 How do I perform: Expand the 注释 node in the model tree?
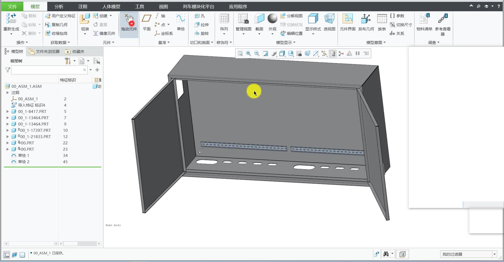pos(8,92)
